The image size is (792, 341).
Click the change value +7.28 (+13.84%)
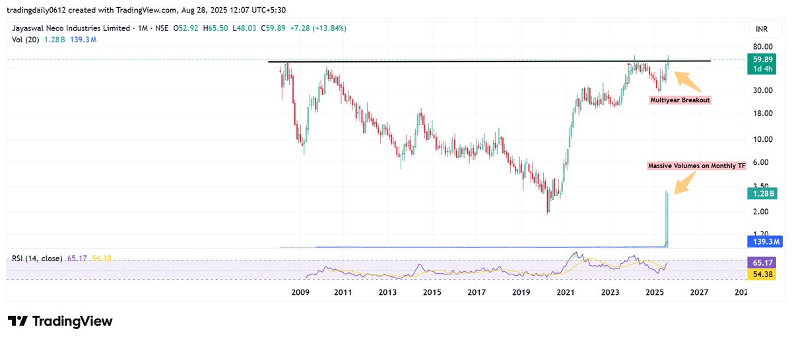coord(319,28)
